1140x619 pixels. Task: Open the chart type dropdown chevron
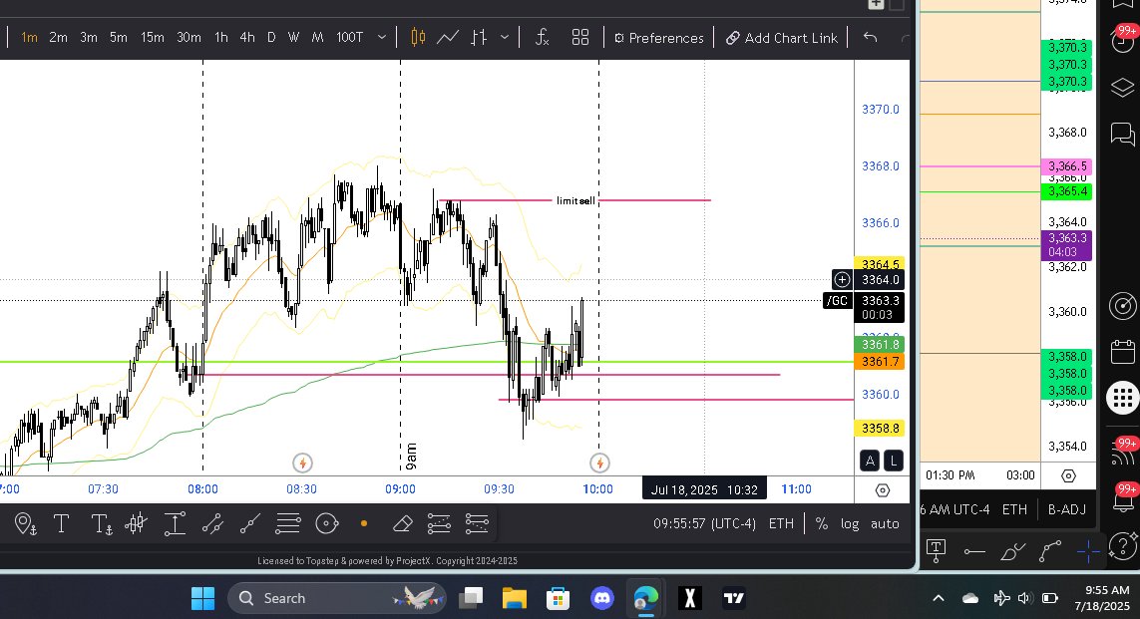(505, 37)
